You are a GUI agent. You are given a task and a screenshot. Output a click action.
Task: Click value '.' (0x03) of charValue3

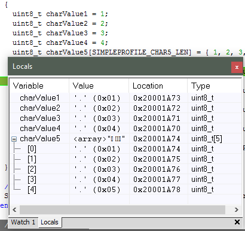pos(97,118)
